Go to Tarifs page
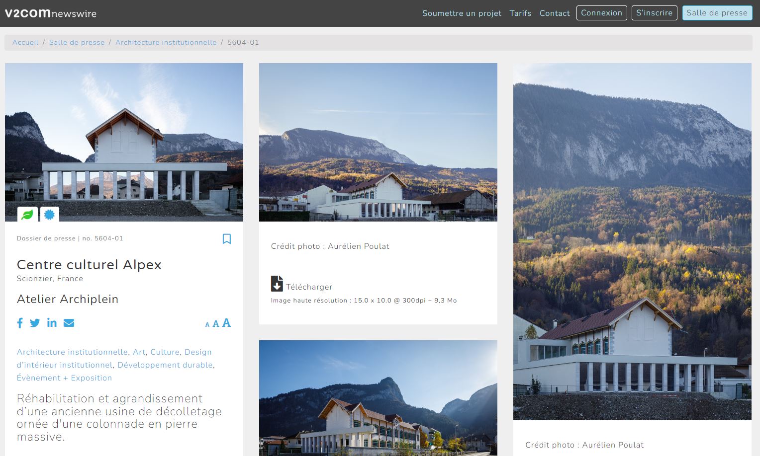The image size is (760, 456). pyautogui.click(x=520, y=13)
